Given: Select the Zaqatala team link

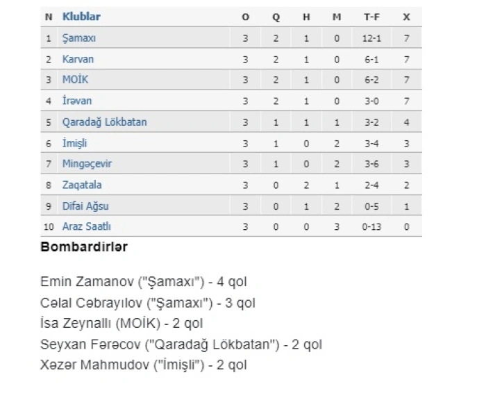Looking at the screenshot, I should pos(82,185).
